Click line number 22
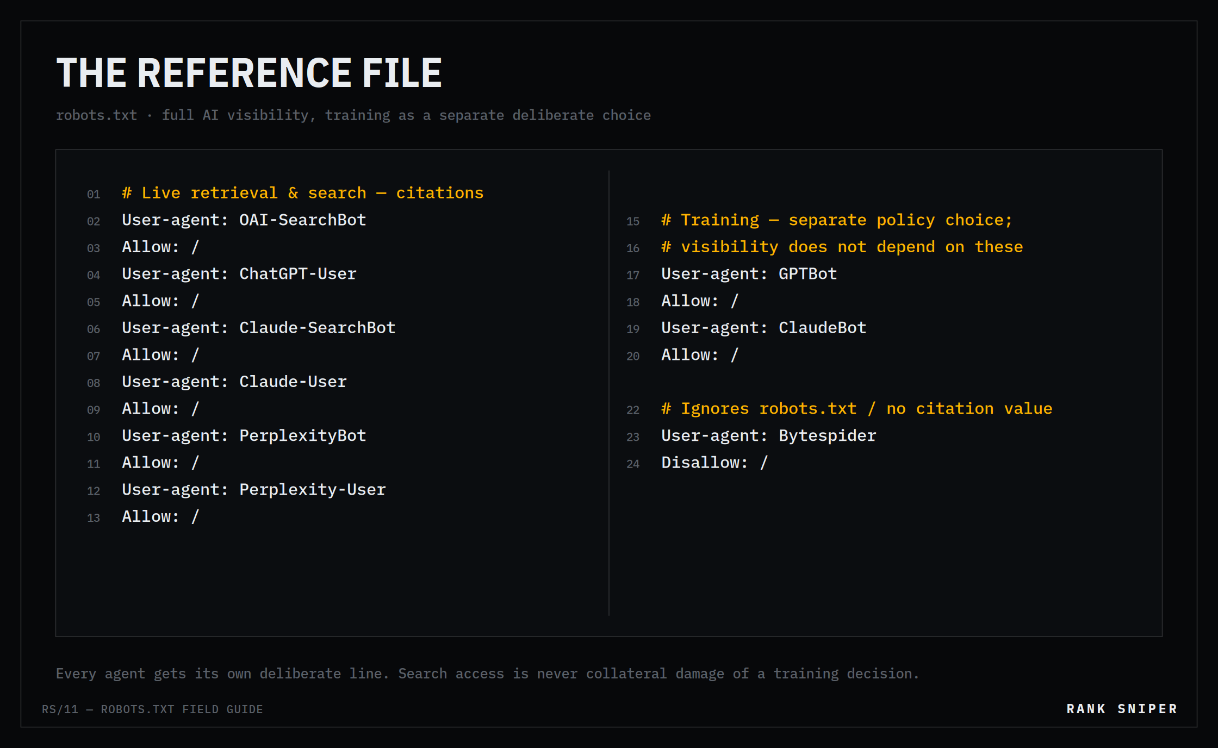The image size is (1218, 748). click(x=633, y=410)
